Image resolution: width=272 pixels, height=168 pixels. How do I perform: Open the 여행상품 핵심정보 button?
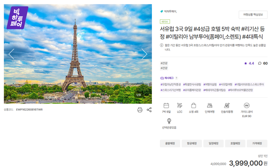pos(253,15)
